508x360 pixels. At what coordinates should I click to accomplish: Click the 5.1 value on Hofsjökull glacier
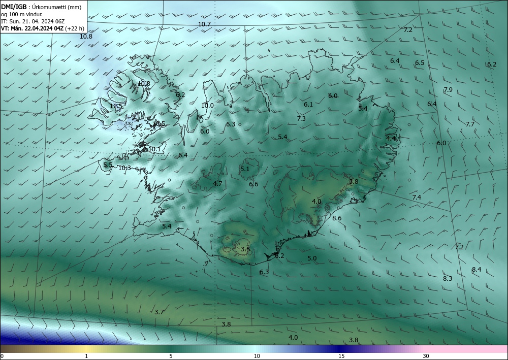(x=245, y=169)
